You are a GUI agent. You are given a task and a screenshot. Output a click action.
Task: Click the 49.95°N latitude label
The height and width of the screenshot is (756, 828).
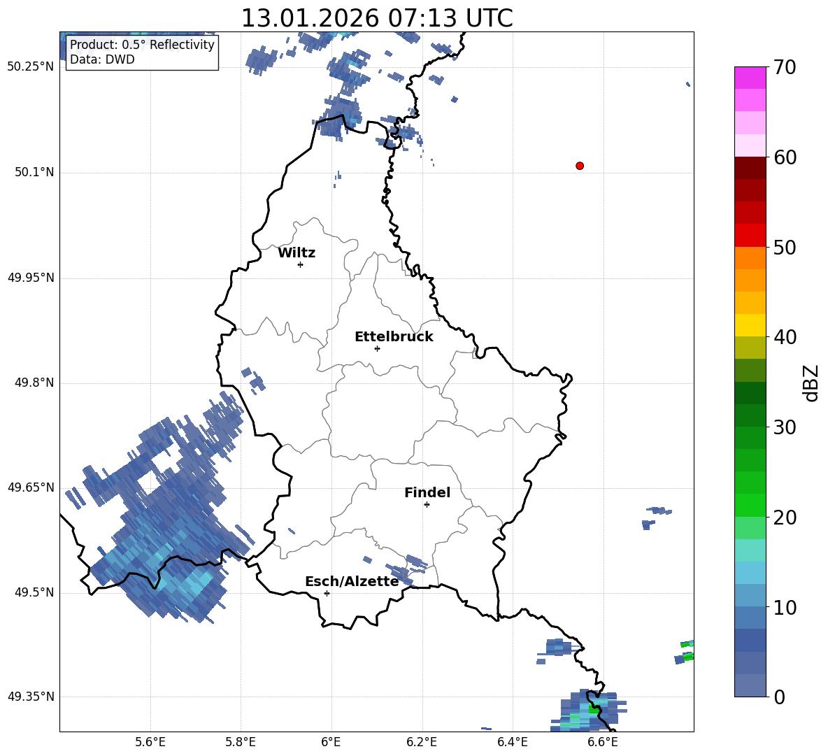(31, 278)
